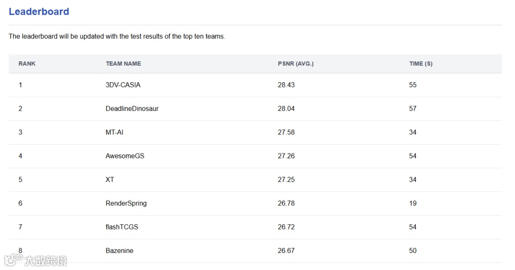Select team name Bazenine
Image resolution: width=515 pixels, height=270 pixels.
[120, 251]
